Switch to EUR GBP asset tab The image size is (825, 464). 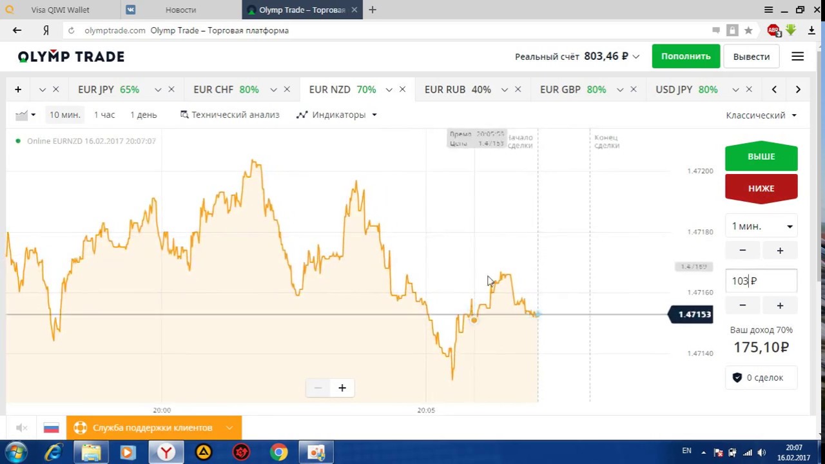click(x=573, y=90)
